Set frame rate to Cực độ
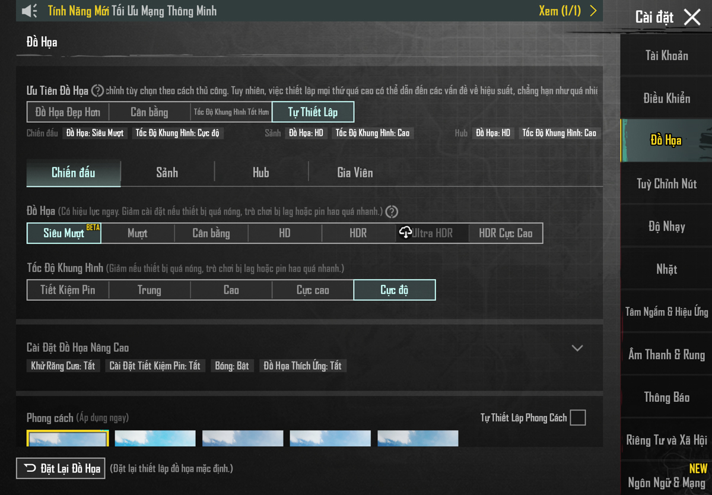 (x=395, y=290)
